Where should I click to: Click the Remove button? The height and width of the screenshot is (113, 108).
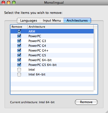86,102
